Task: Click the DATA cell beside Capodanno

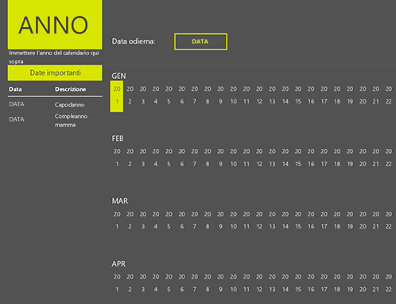Action: [x=17, y=104]
